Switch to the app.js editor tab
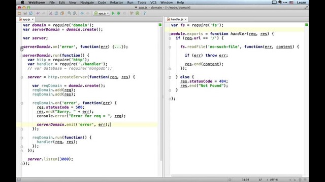 (x=26, y=19)
